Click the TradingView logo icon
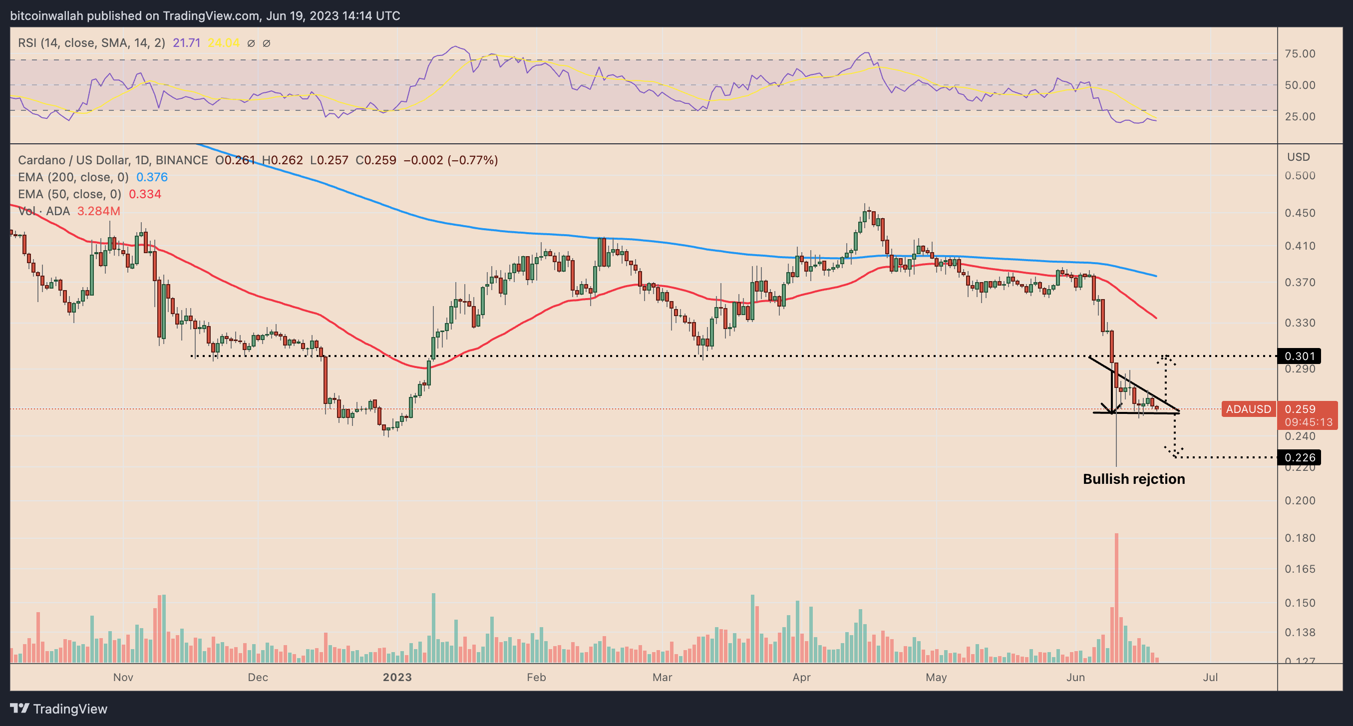The width and height of the screenshot is (1353, 726). tap(20, 708)
